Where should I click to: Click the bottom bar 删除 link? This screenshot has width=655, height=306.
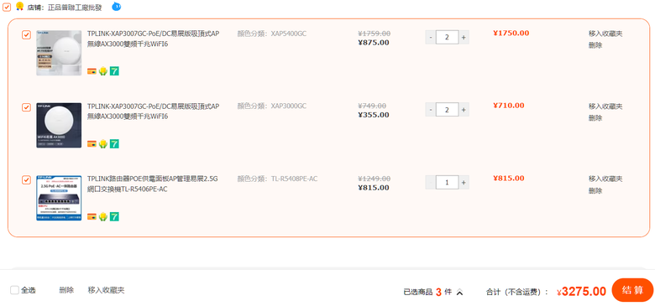66,290
